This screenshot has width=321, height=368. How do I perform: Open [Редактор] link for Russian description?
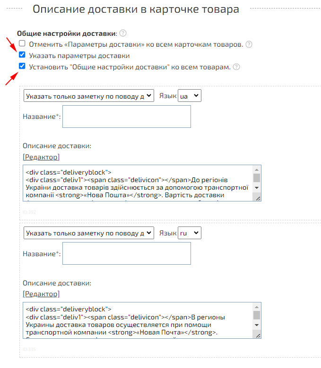tap(41, 294)
